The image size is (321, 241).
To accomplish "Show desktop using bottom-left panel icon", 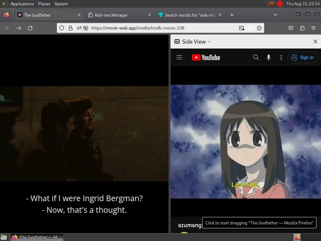I will tap(4, 237).
